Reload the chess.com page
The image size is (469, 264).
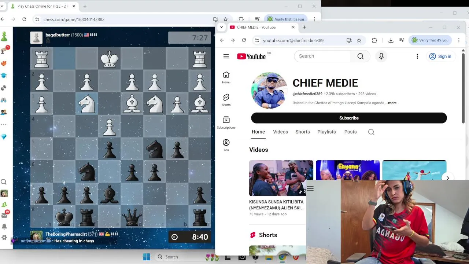pos(24,19)
